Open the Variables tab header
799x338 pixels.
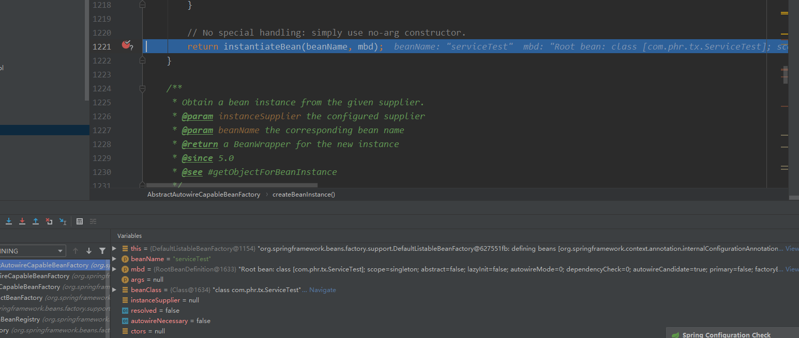click(129, 236)
